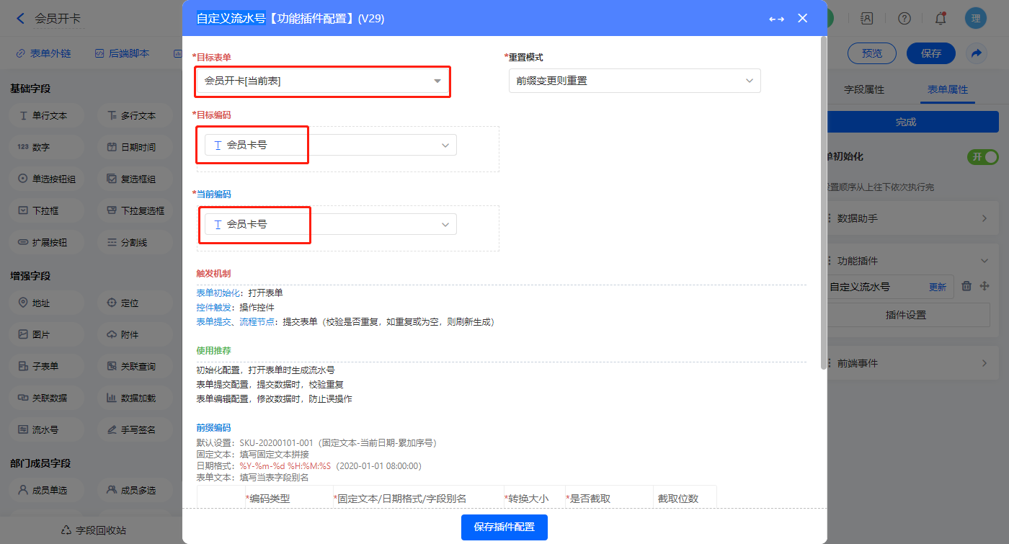Switch to the 字段属性 tab
This screenshot has height=544, width=1009.
(863, 89)
